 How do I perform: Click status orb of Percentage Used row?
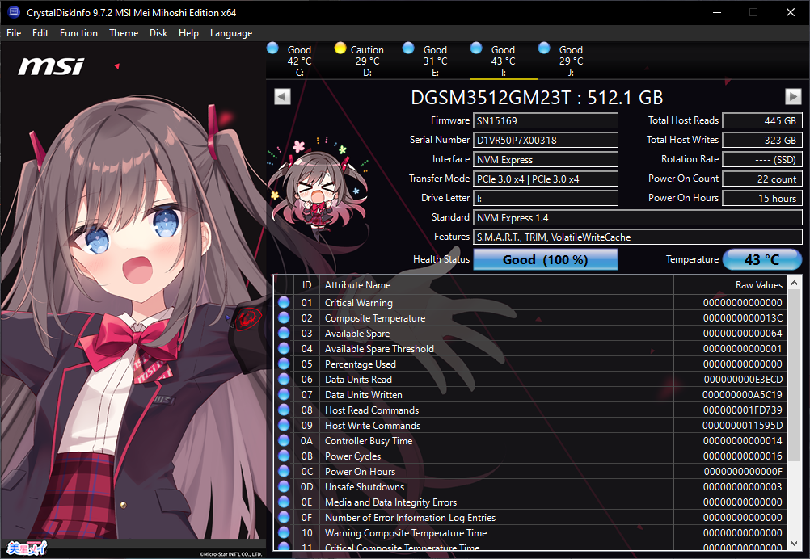click(x=284, y=364)
